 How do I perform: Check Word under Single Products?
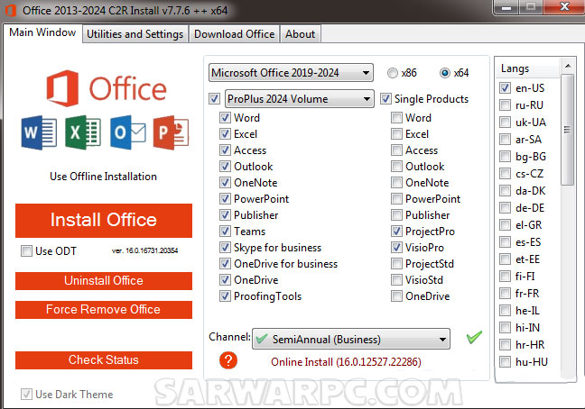point(396,118)
